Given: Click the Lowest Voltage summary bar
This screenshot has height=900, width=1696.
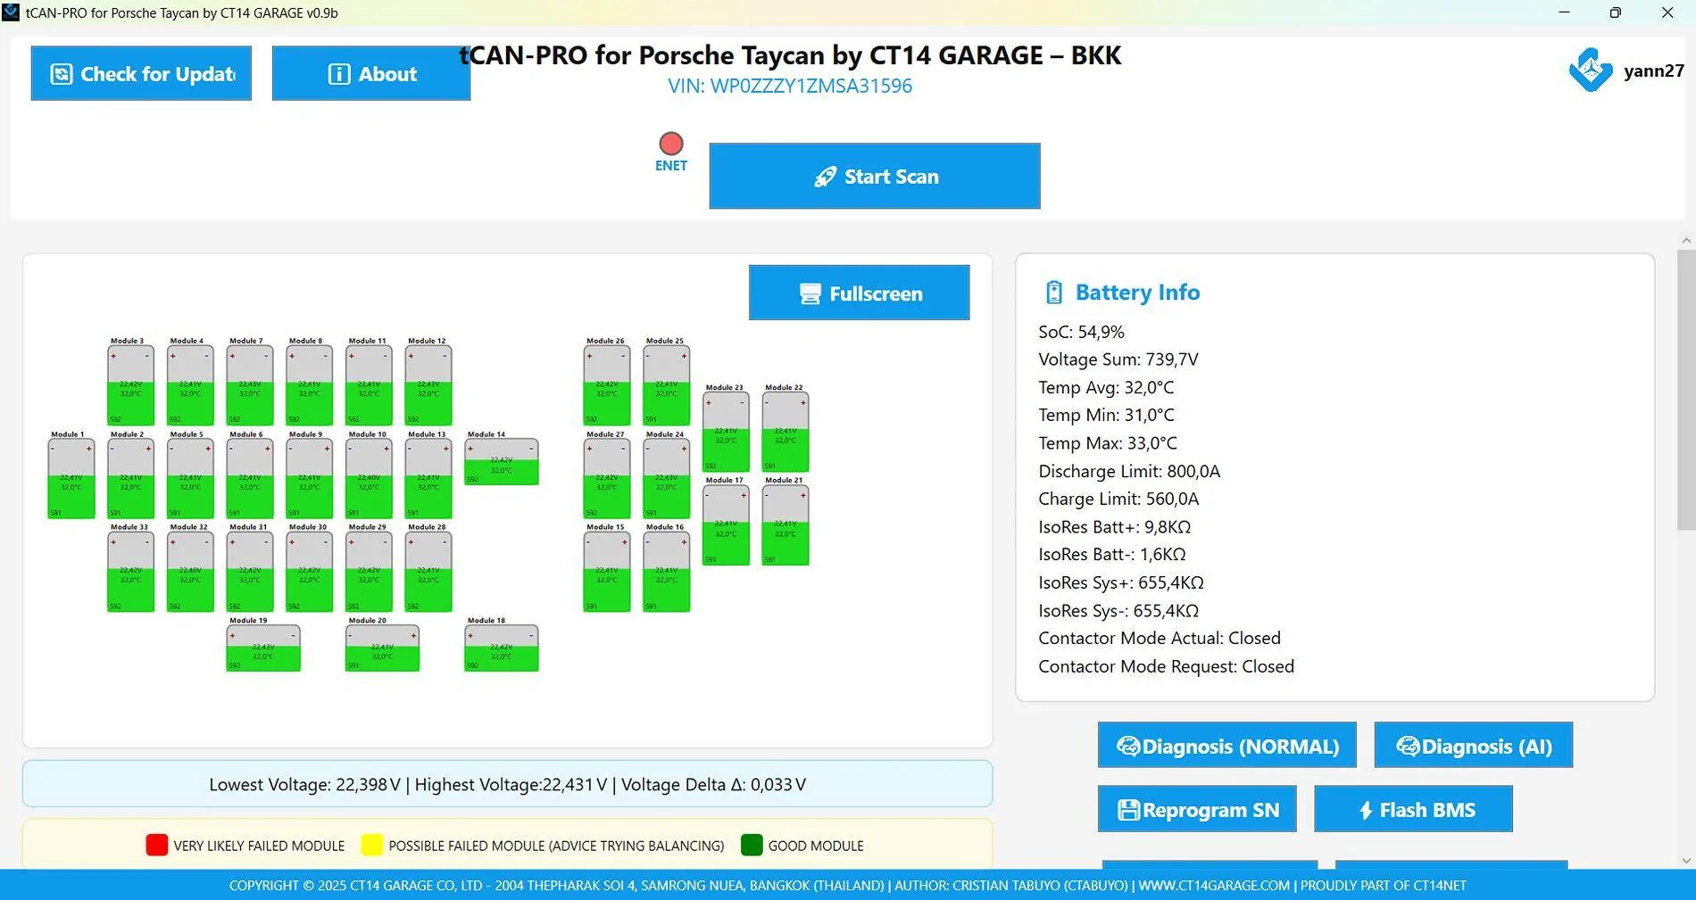Looking at the screenshot, I should [x=507, y=784].
